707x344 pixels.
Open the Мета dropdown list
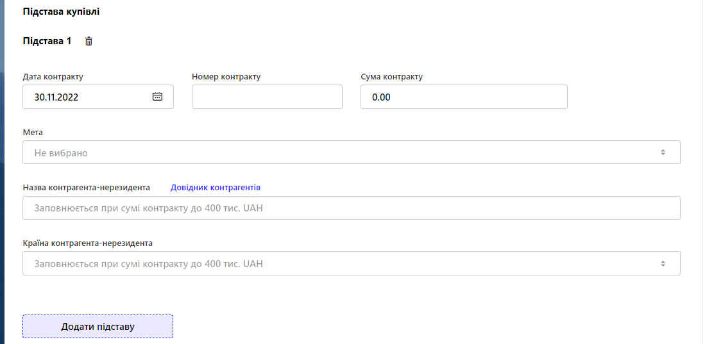coord(351,152)
